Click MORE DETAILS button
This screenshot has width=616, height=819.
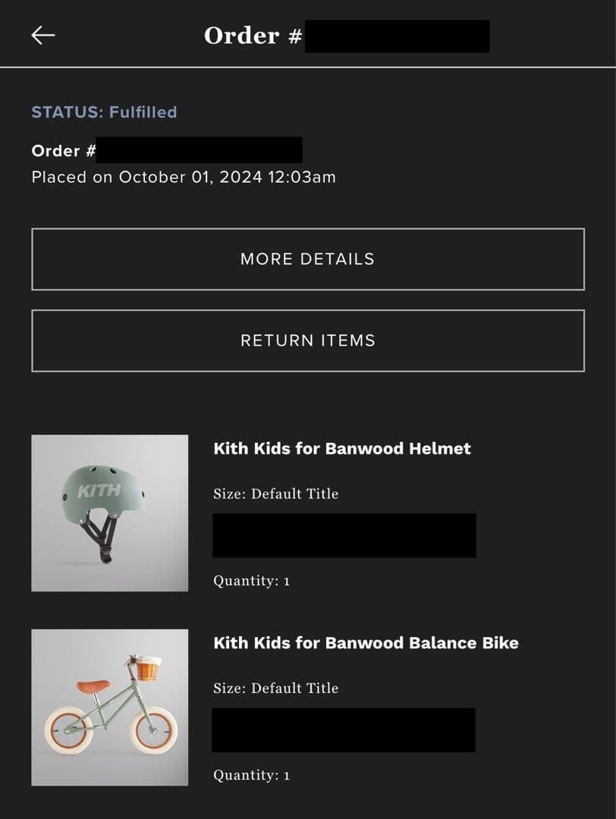[x=308, y=259]
